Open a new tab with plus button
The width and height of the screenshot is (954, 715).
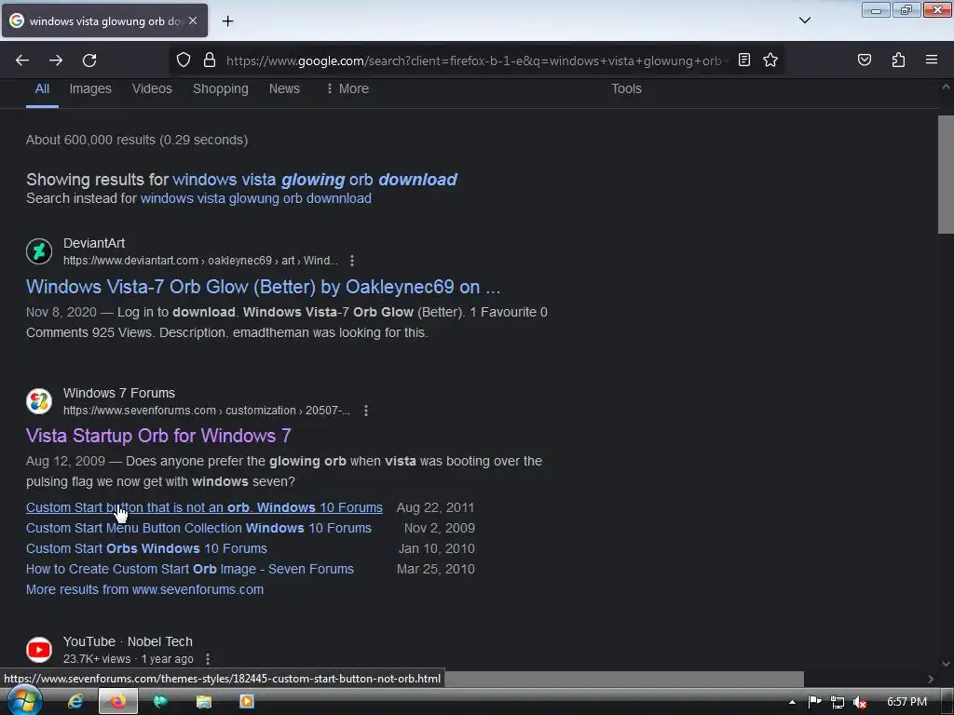[x=227, y=21]
